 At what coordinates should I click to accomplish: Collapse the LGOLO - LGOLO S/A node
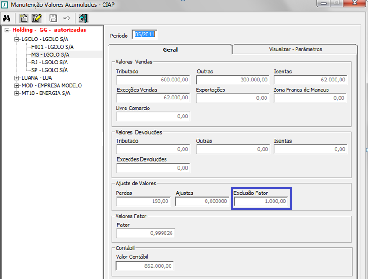pos(17,39)
